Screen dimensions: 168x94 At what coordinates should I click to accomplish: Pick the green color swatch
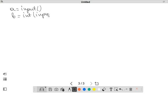click(89, 89)
